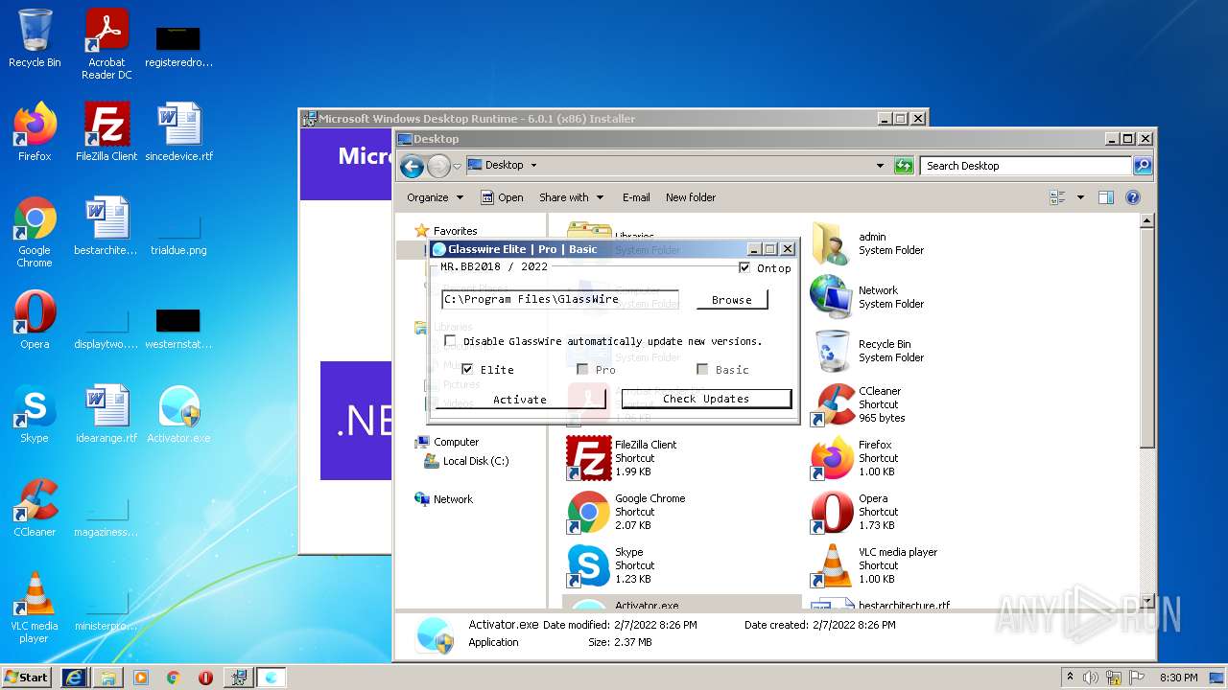The image size is (1228, 690).
Task: Select Google Chrome shortcut in Explorer
Action: pos(626,512)
